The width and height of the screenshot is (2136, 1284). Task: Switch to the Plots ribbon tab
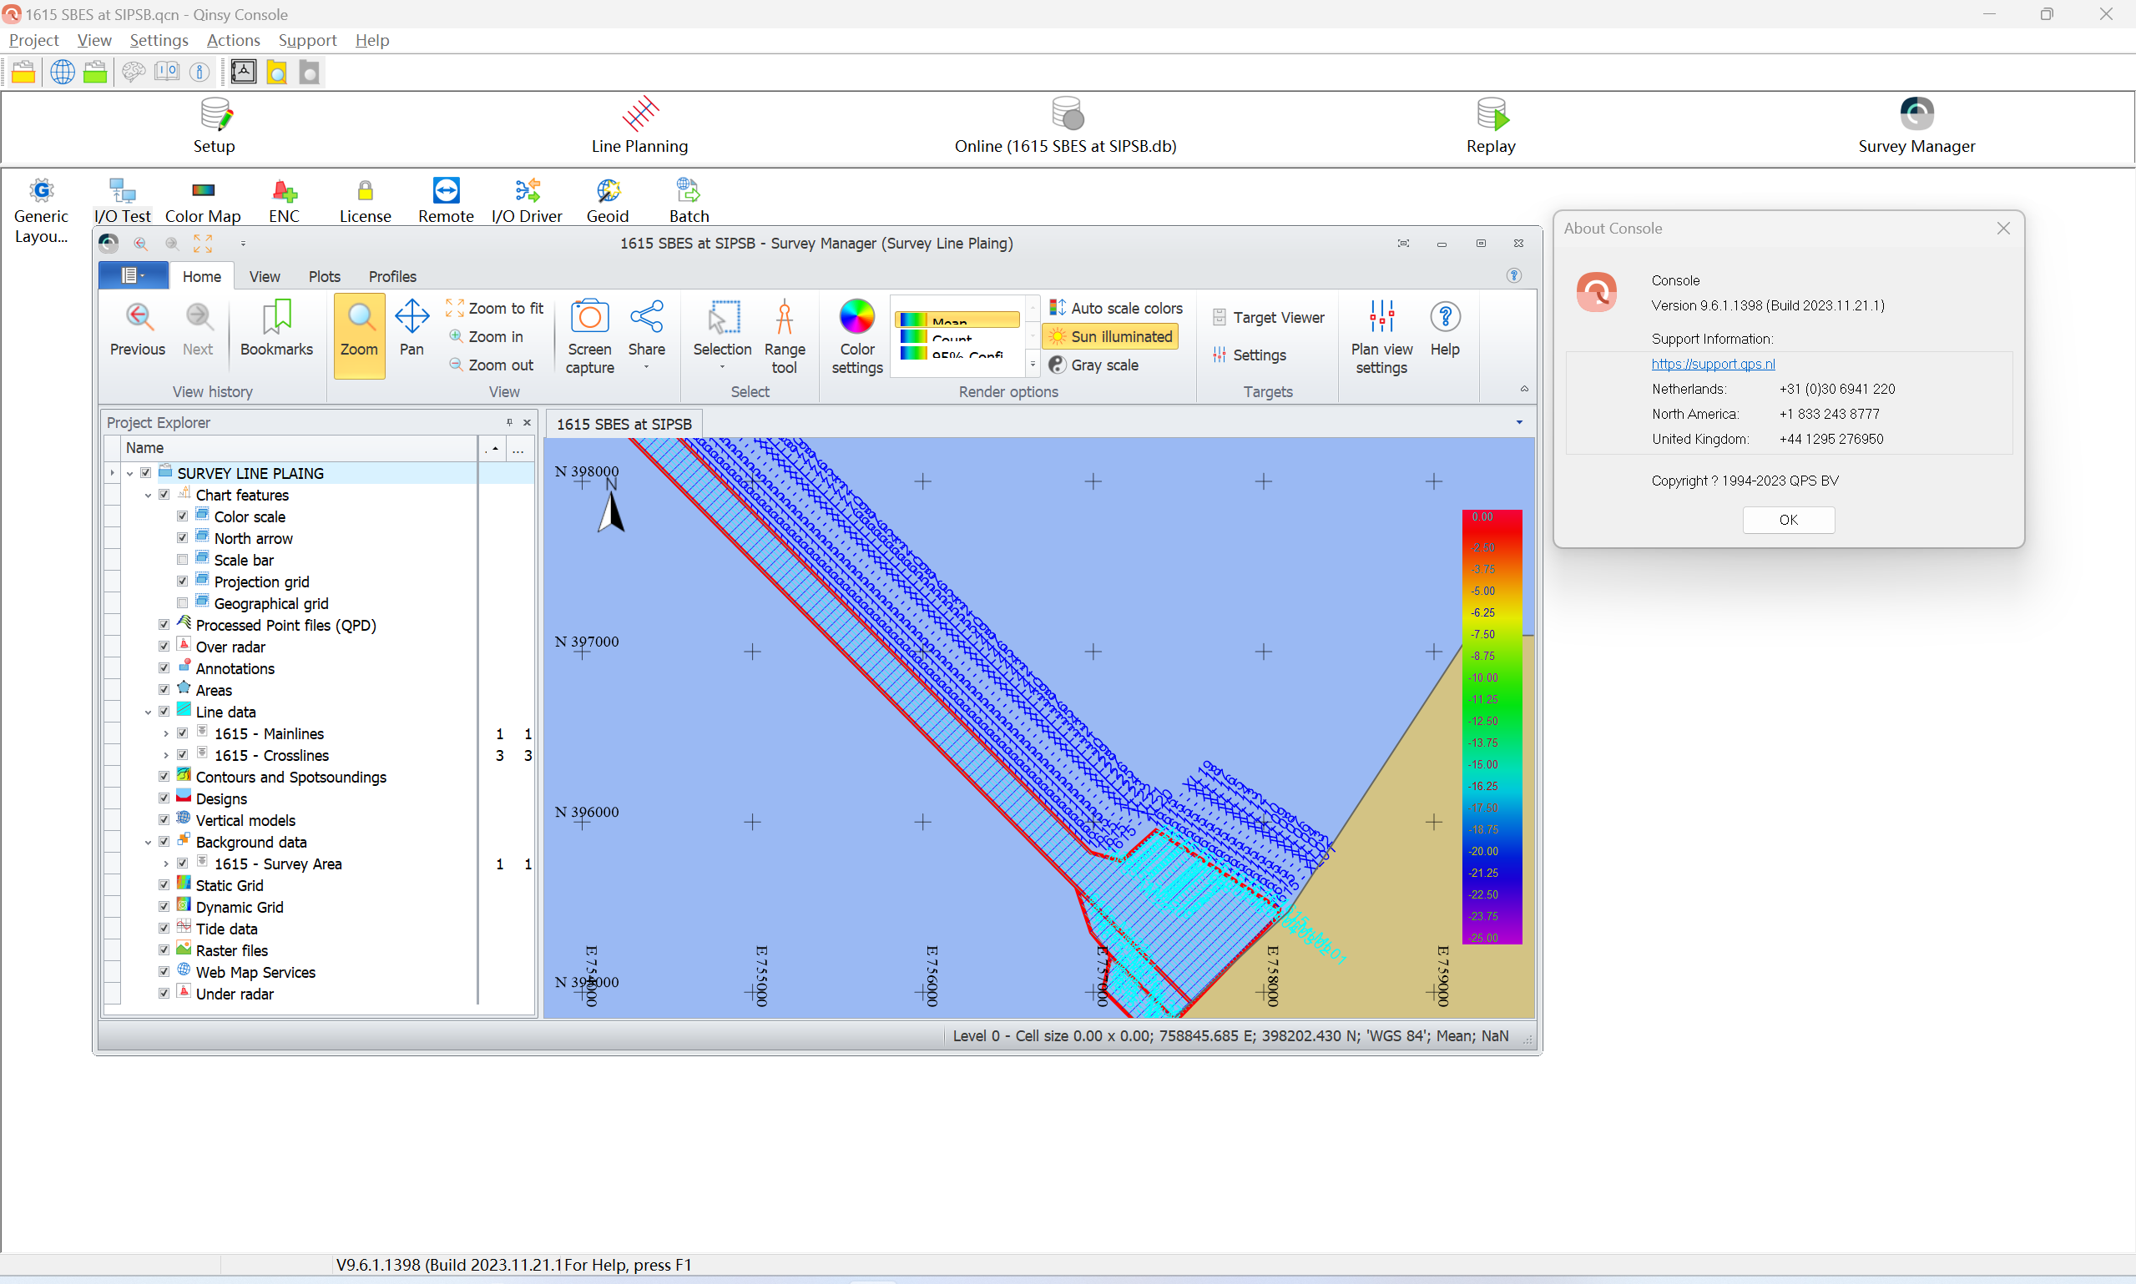click(x=324, y=276)
